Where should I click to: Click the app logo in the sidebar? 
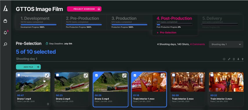(x=6, y=9)
